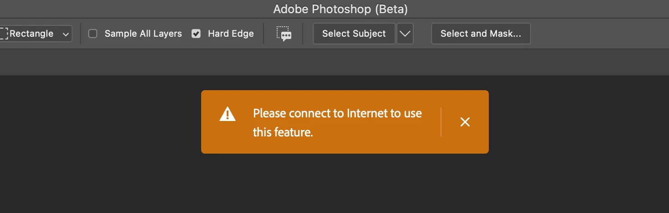Click the Sample All Layers label text
669x213 pixels.
pos(143,34)
